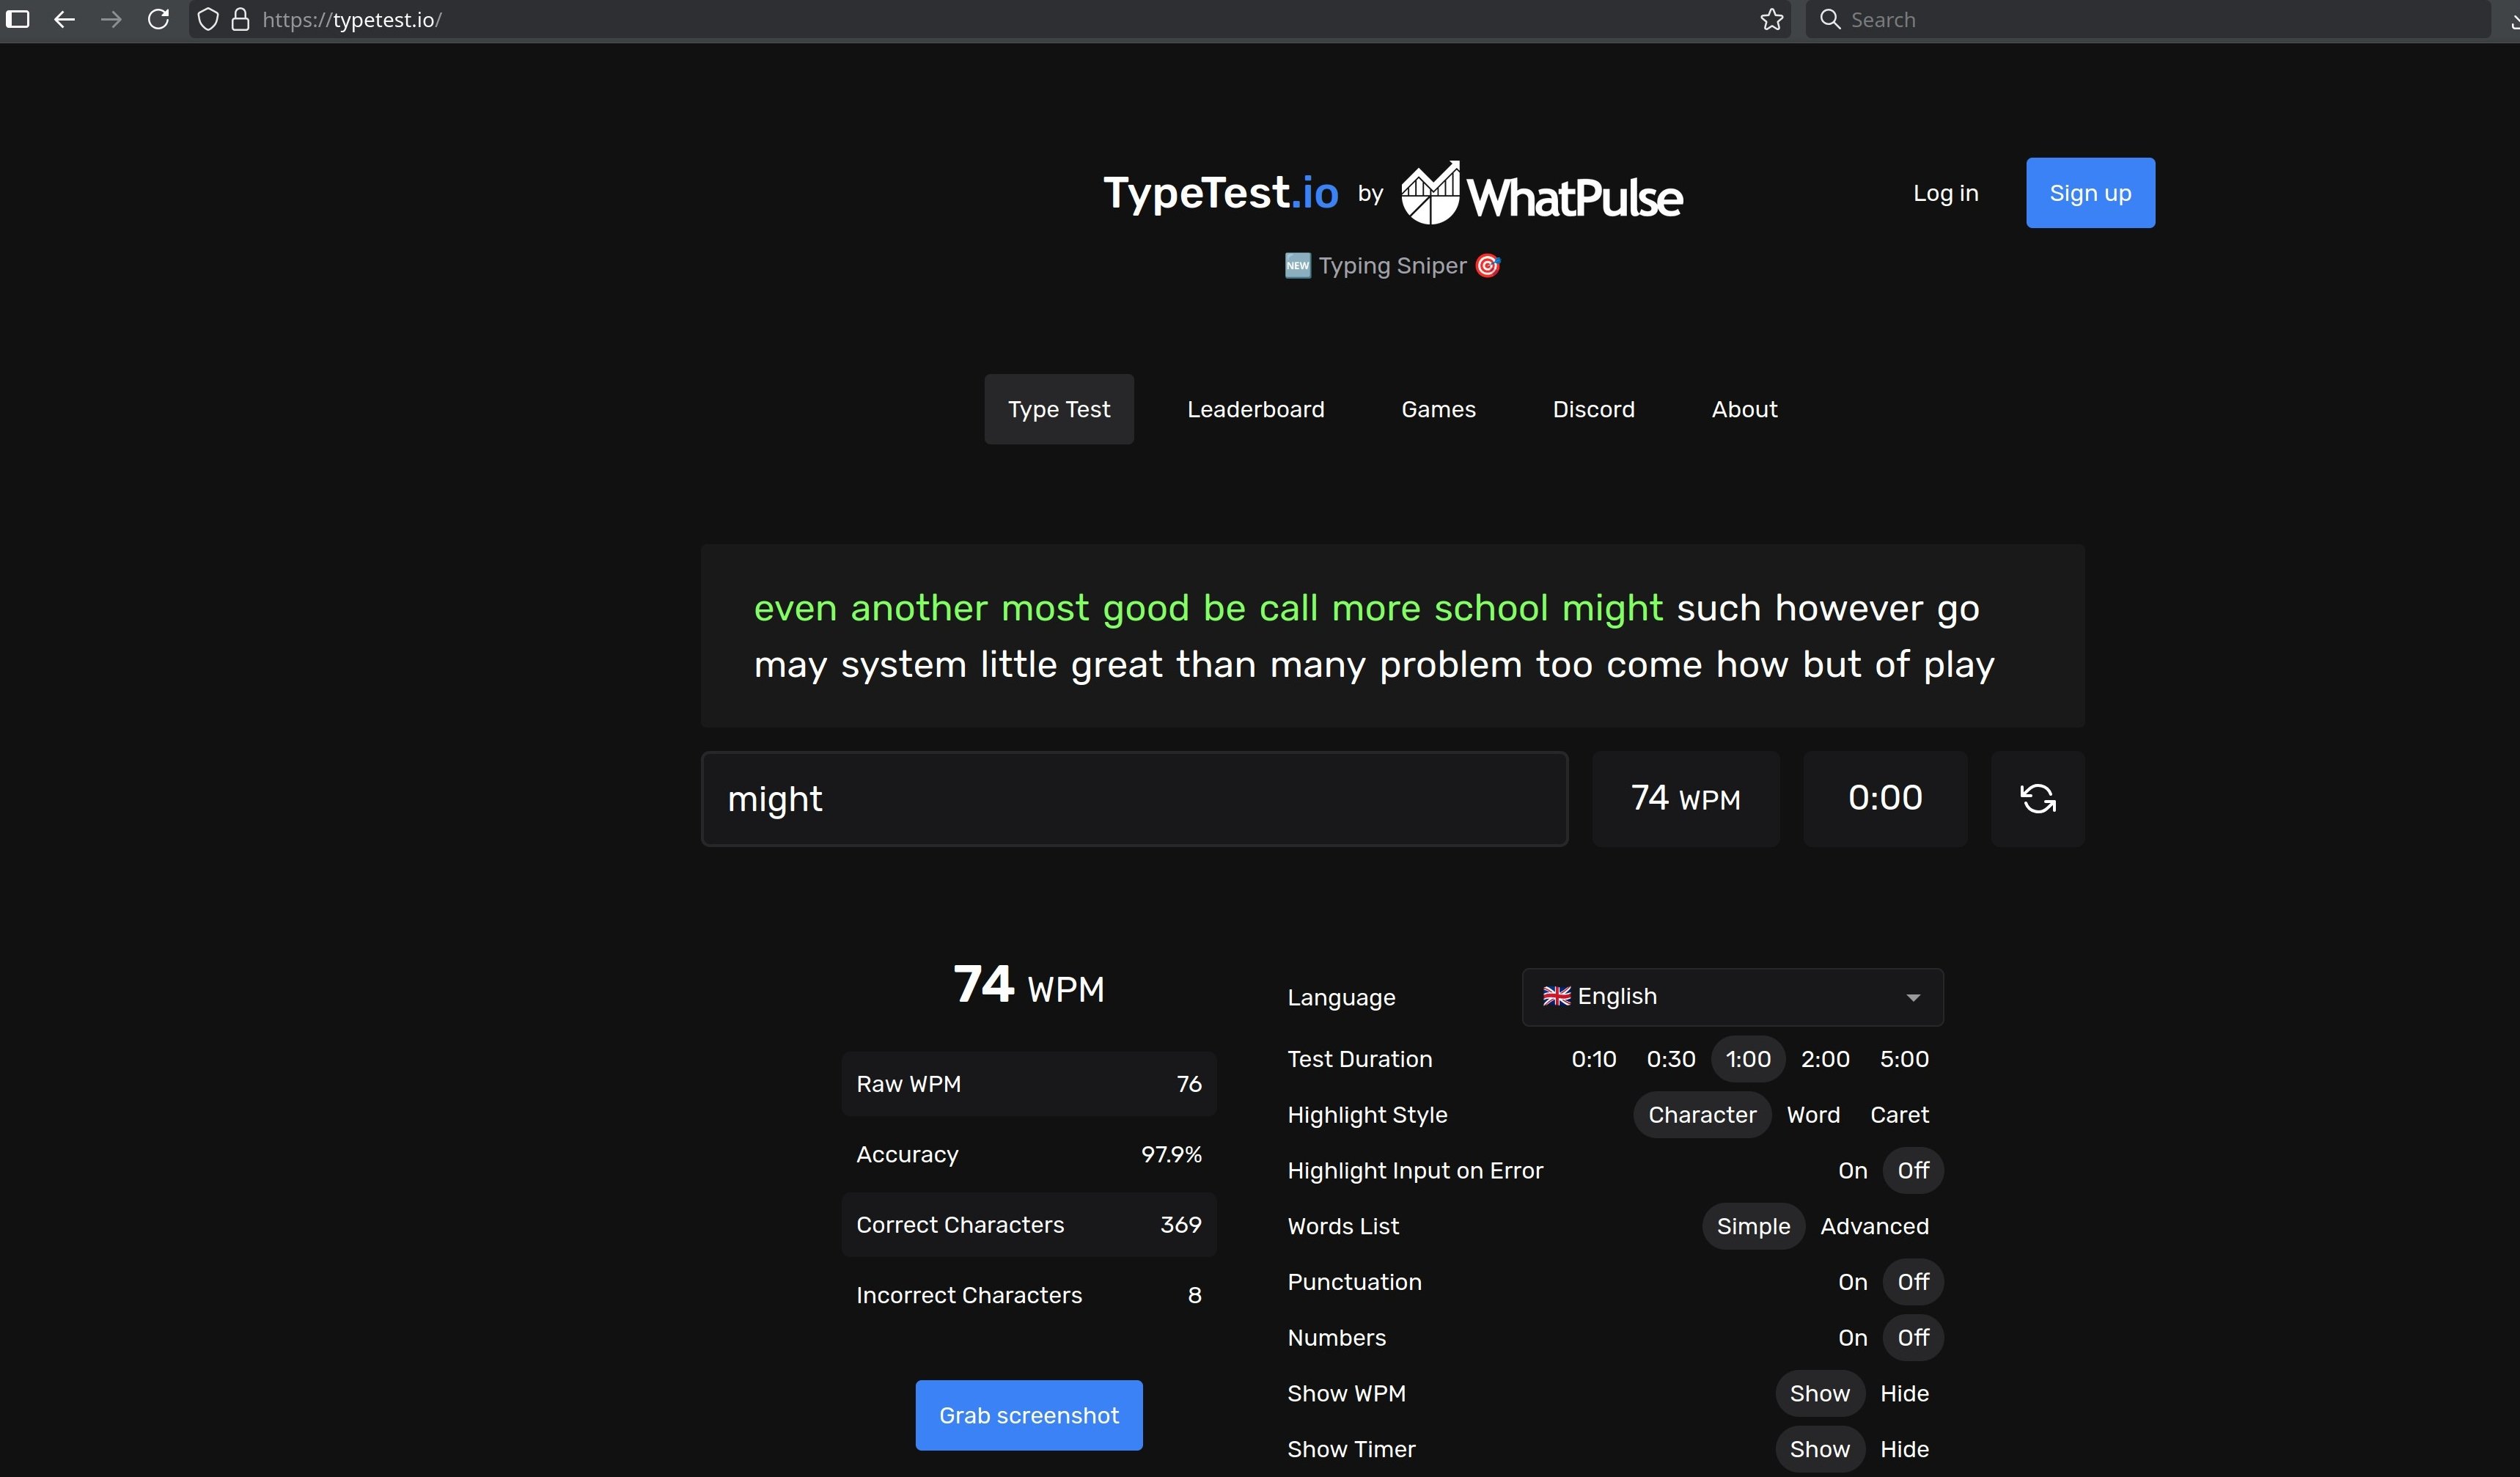Click the bookmark star icon

coord(1771,19)
